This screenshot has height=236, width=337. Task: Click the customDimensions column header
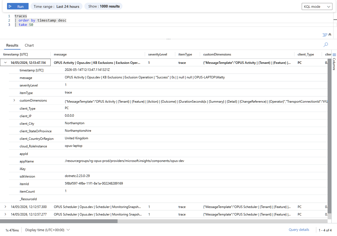pyautogui.click(x=217, y=54)
